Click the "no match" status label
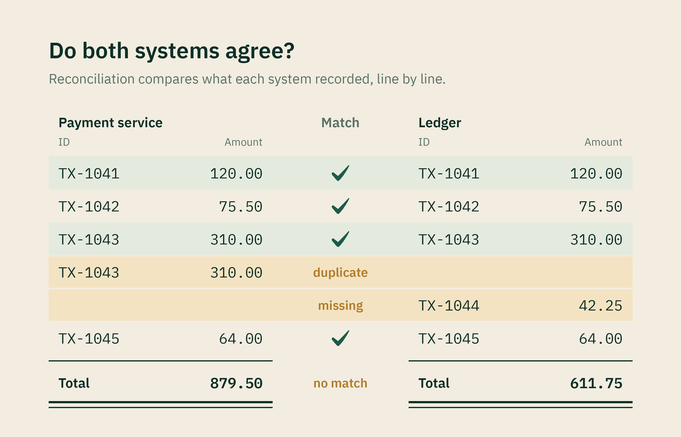Screen dimensions: 681x437 340,383
